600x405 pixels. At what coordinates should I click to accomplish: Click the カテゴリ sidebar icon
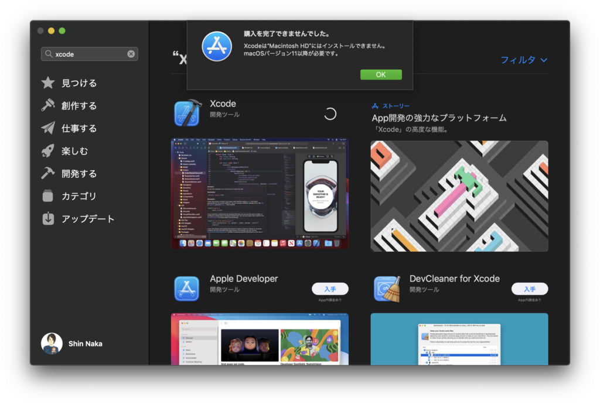[x=48, y=196]
